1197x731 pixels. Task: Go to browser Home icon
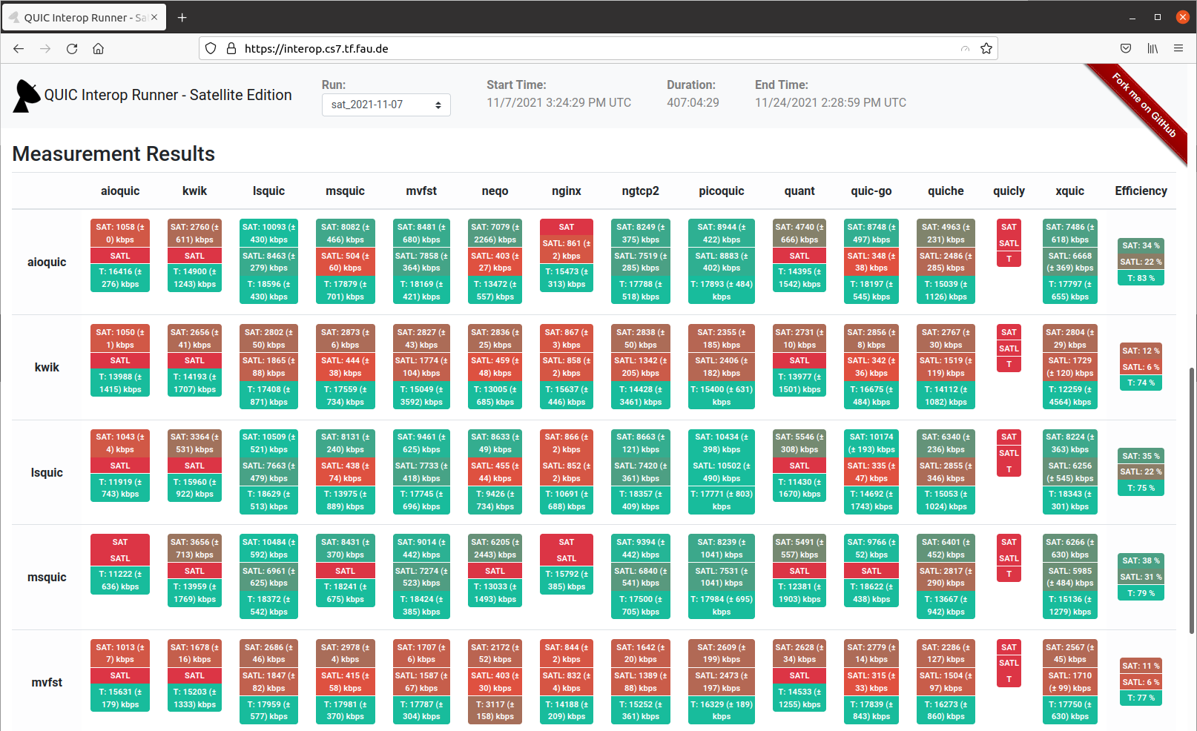(x=98, y=49)
